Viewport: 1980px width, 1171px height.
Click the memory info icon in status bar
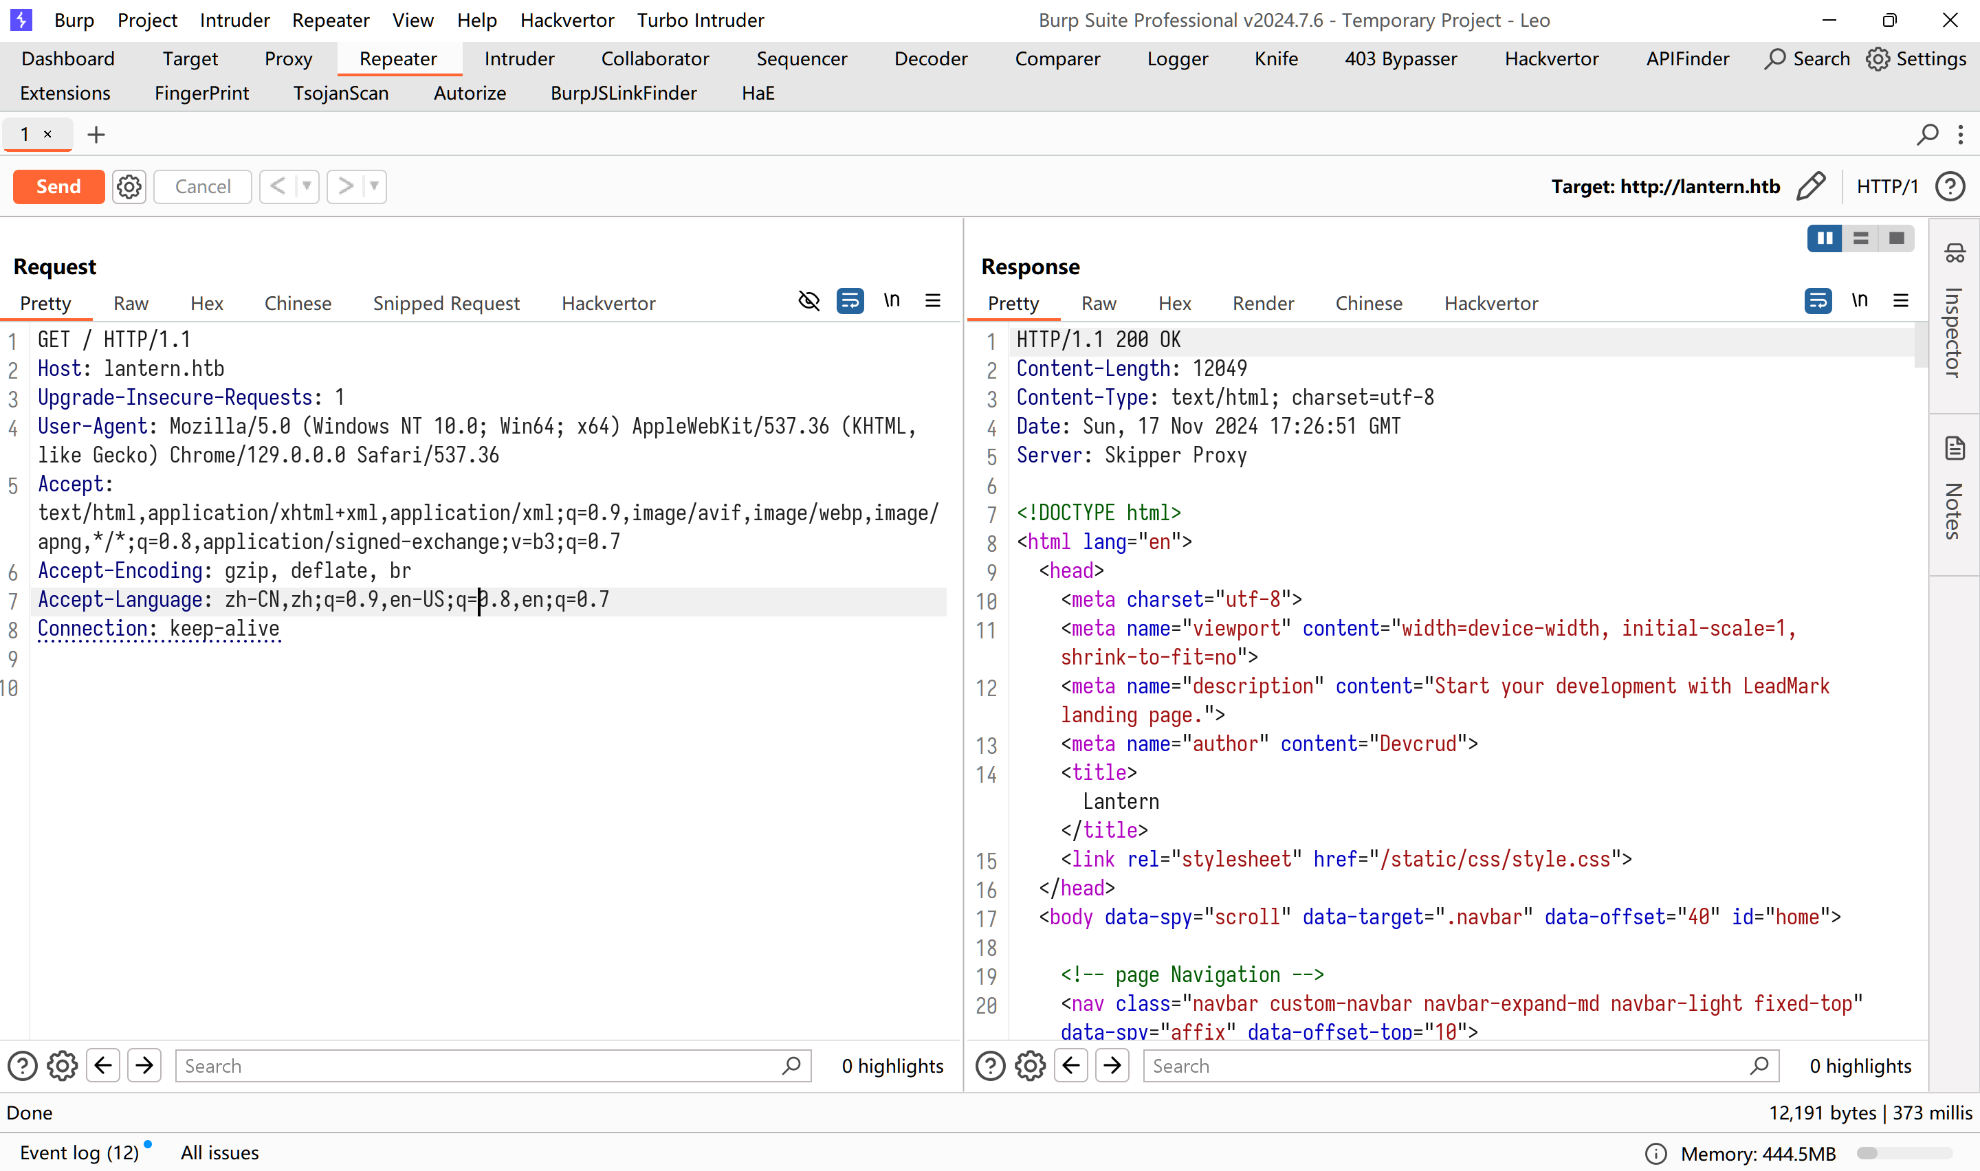click(x=1655, y=1154)
